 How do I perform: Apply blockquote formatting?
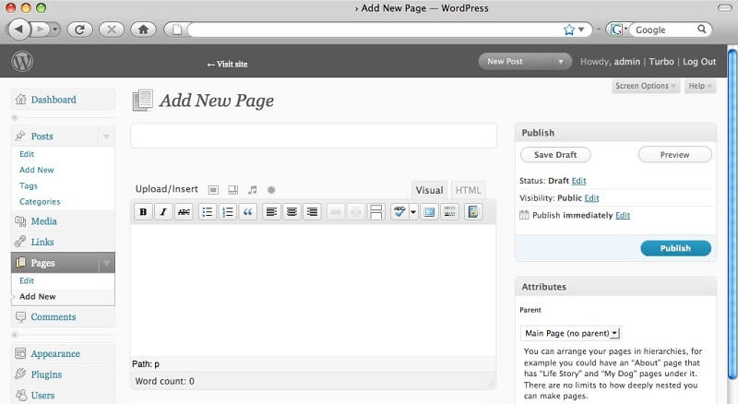pyautogui.click(x=247, y=212)
